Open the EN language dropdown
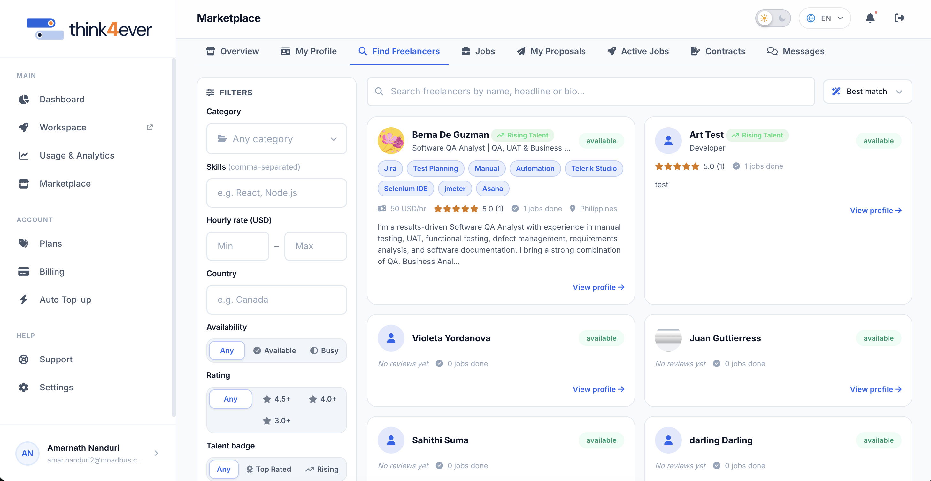 click(x=825, y=18)
